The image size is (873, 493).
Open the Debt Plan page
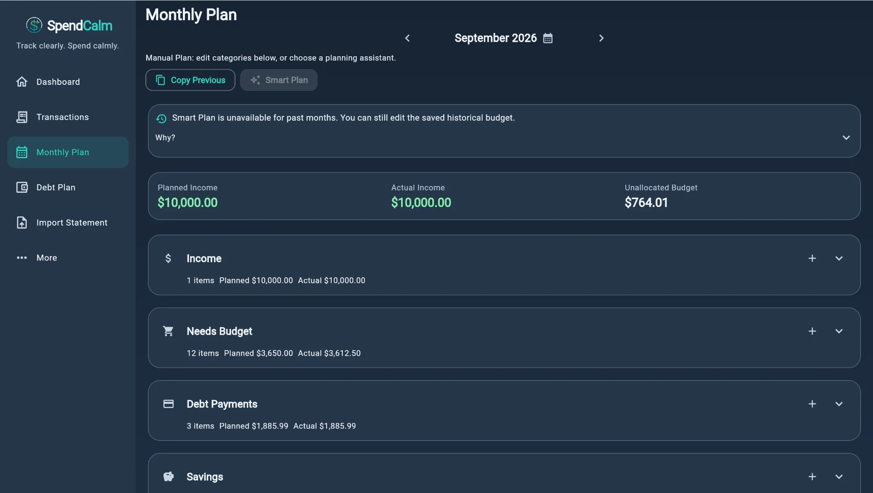pos(68,187)
